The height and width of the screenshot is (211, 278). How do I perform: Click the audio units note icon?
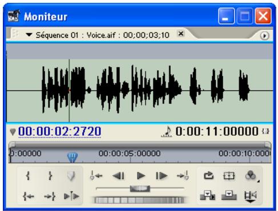(x=167, y=132)
